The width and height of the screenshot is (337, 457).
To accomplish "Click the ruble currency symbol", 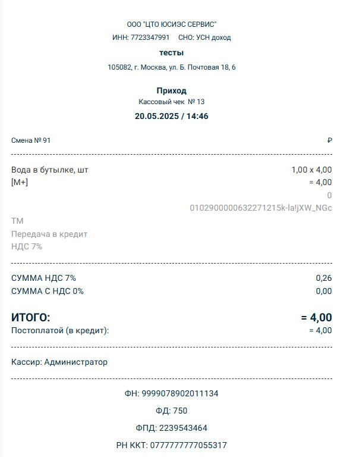I will pos(329,140).
